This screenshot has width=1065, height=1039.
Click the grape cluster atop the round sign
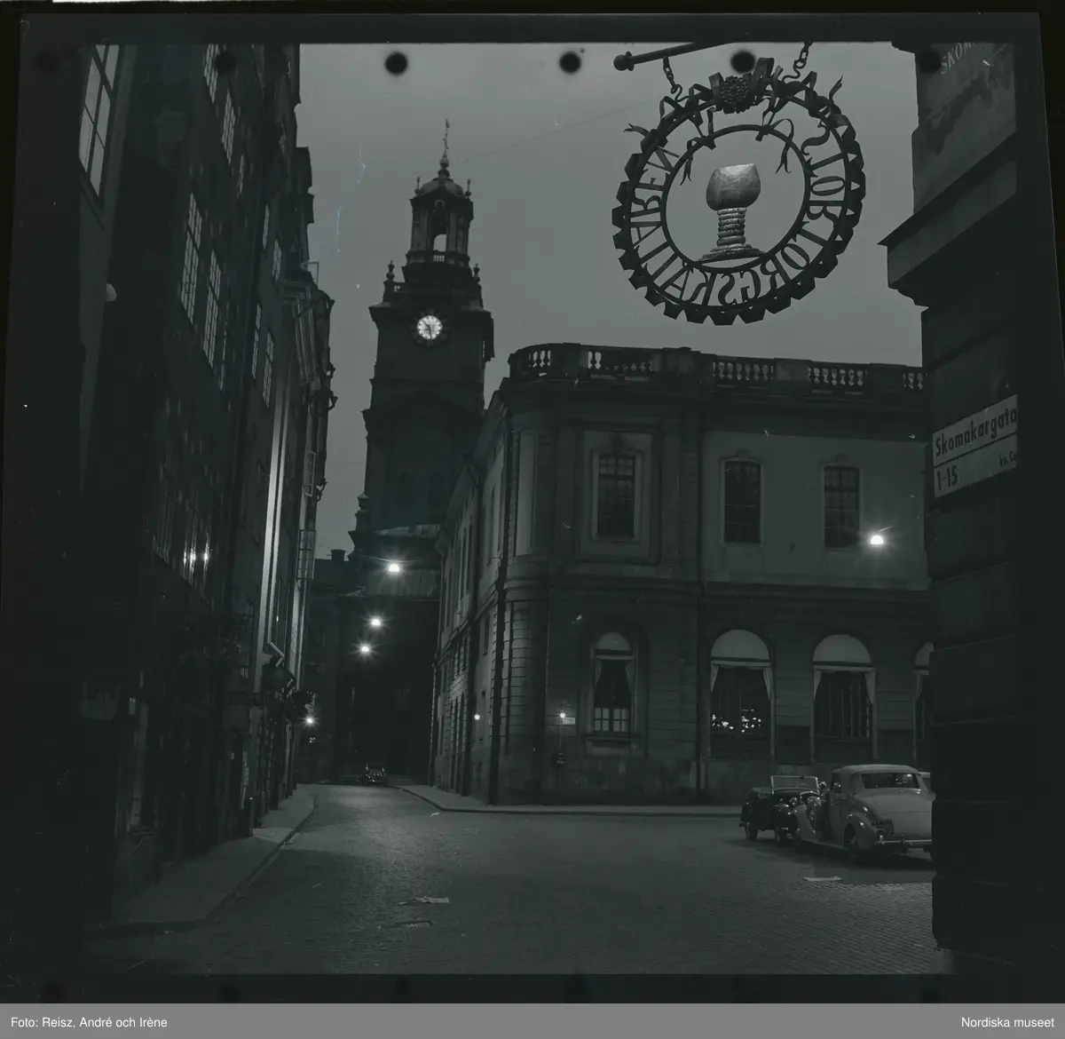click(732, 89)
